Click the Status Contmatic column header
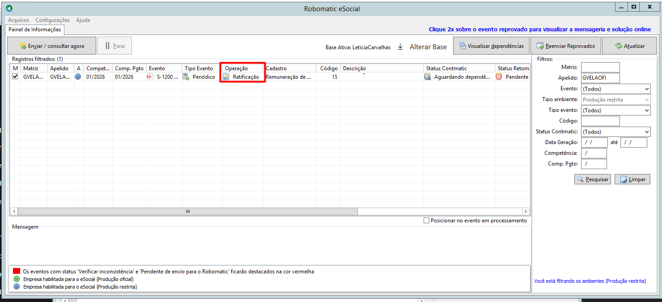Image resolution: width=662 pixels, height=302 pixels. 459,68
